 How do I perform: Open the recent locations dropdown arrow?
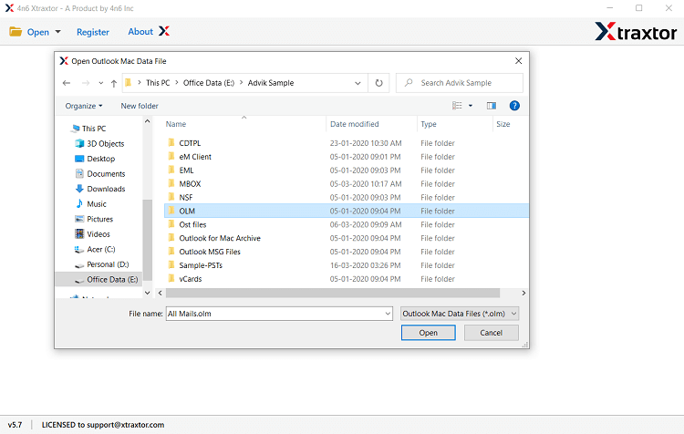point(100,83)
